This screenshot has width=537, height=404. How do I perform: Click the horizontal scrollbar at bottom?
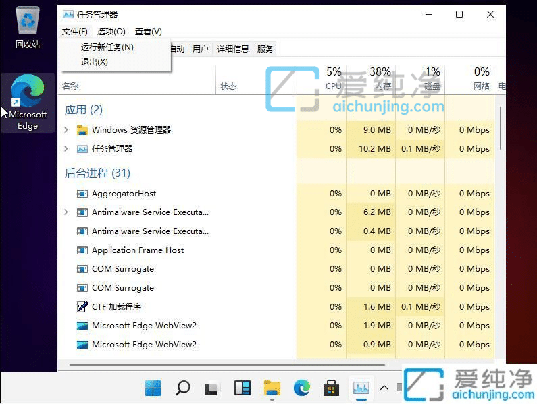pos(227,365)
